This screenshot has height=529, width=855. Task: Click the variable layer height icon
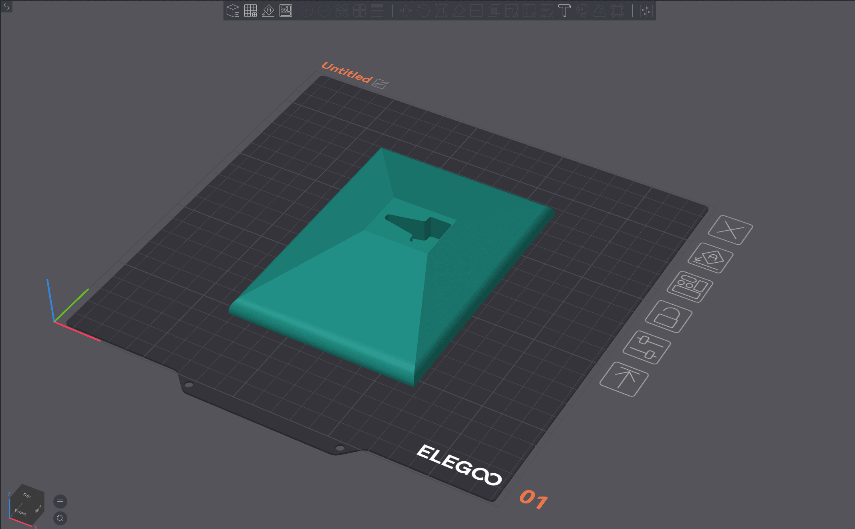pyautogui.click(x=377, y=11)
